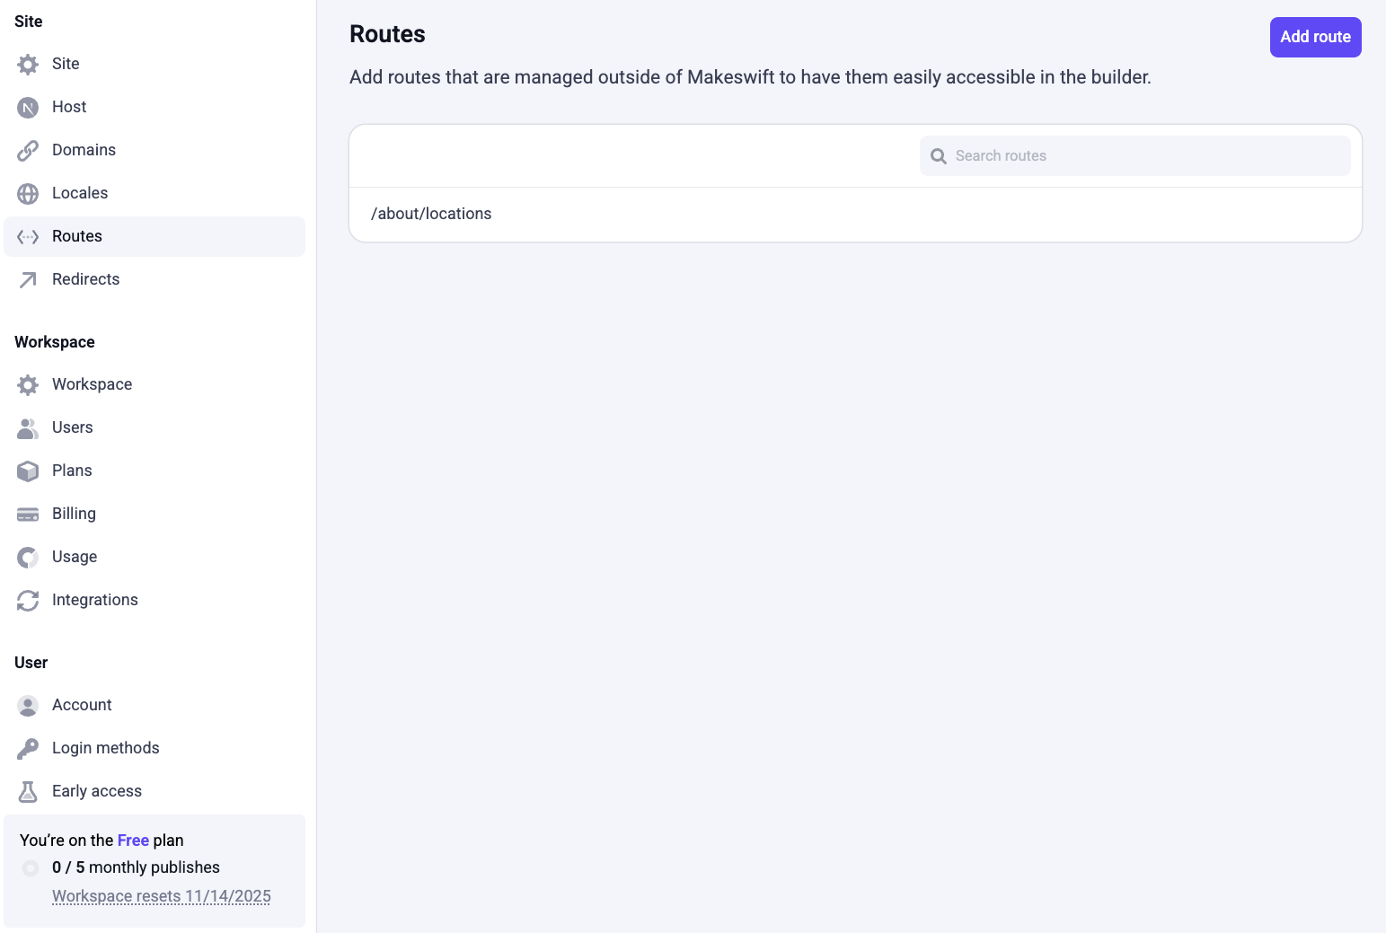
Task: Click the Domains link icon
Action: (28, 151)
